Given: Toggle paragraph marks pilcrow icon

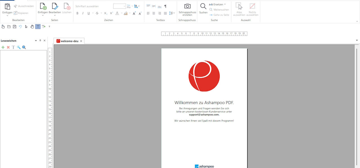Looking at the screenshot, I should coord(165,6).
